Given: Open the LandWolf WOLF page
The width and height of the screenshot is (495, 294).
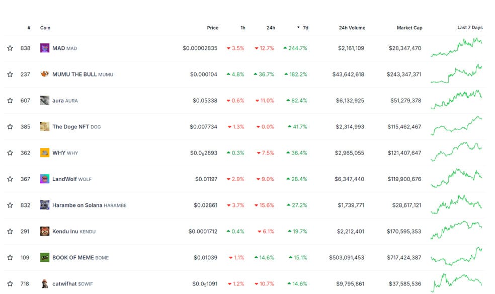Looking at the screenshot, I should click(72, 179).
